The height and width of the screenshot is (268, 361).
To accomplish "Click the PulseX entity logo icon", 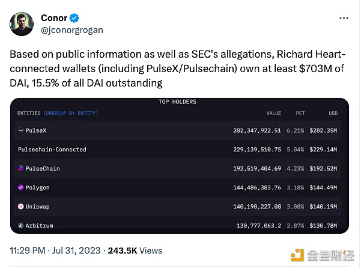I will click(20, 130).
